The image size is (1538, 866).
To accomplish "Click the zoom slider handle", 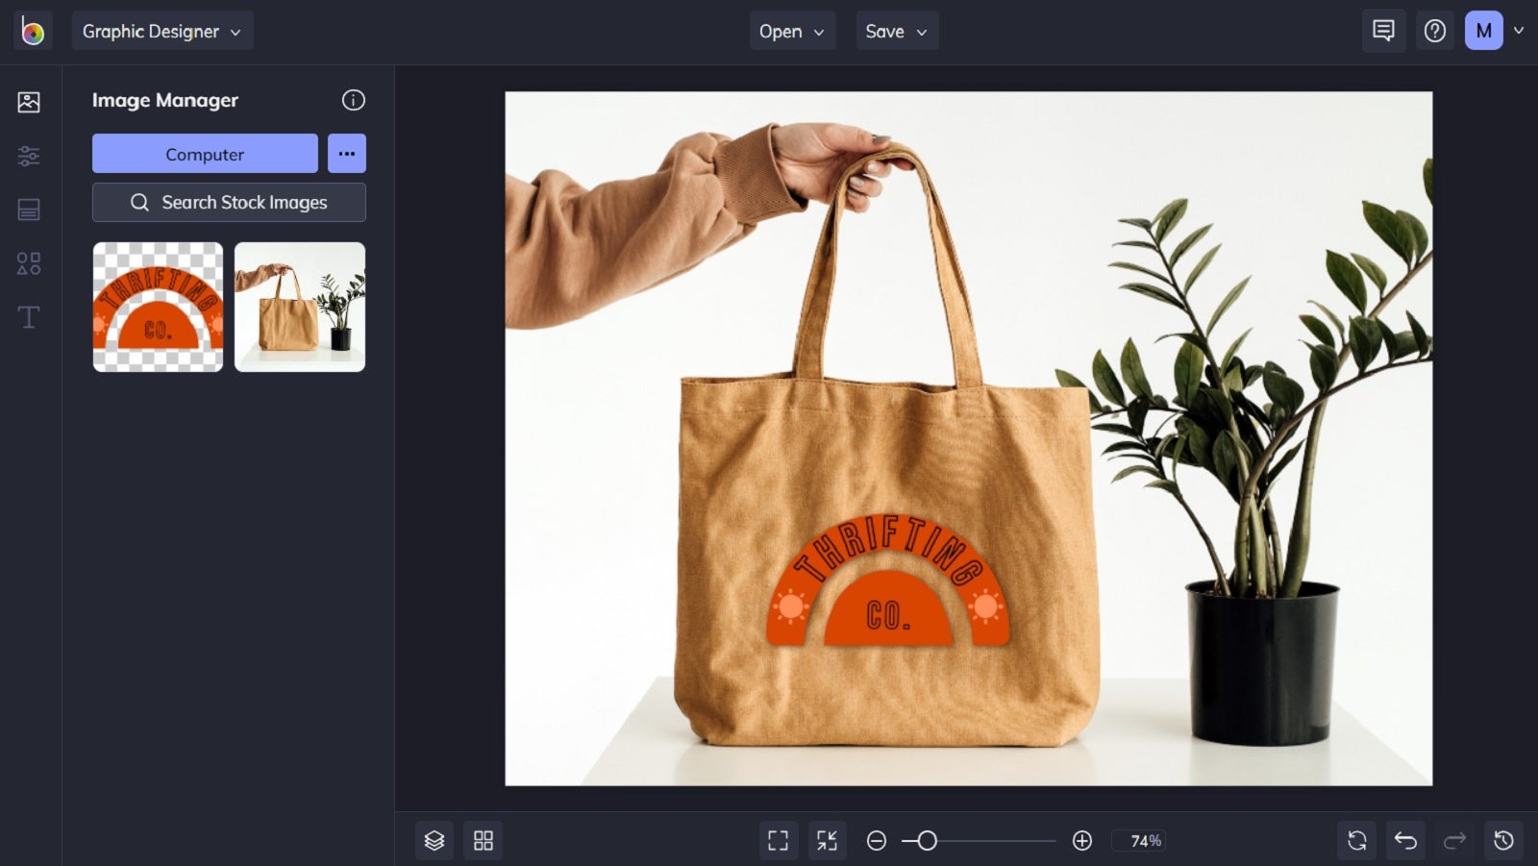I will click(x=928, y=841).
